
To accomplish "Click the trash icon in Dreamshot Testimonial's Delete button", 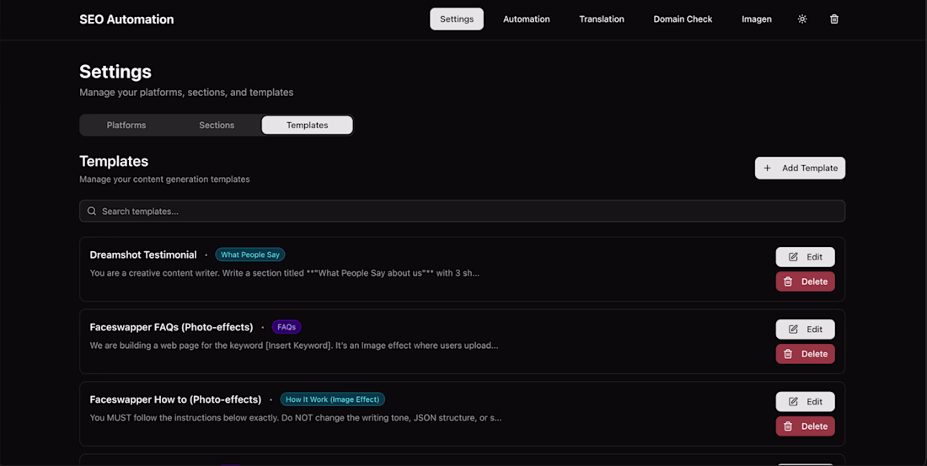I will click(x=788, y=281).
